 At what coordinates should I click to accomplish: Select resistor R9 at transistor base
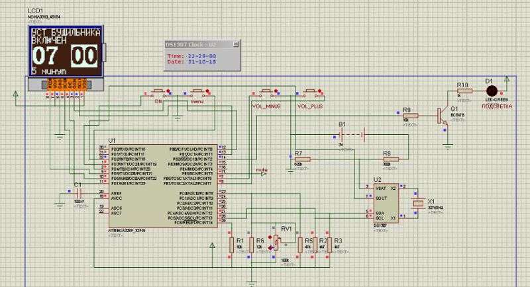pyautogui.click(x=411, y=116)
